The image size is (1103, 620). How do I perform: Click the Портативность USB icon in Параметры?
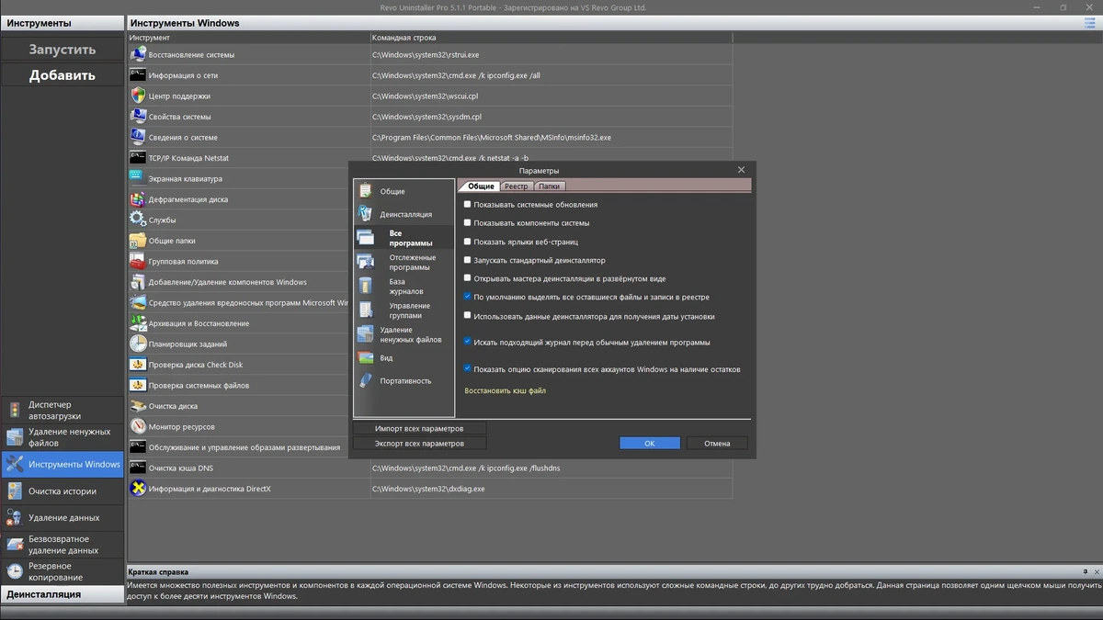(366, 380)
